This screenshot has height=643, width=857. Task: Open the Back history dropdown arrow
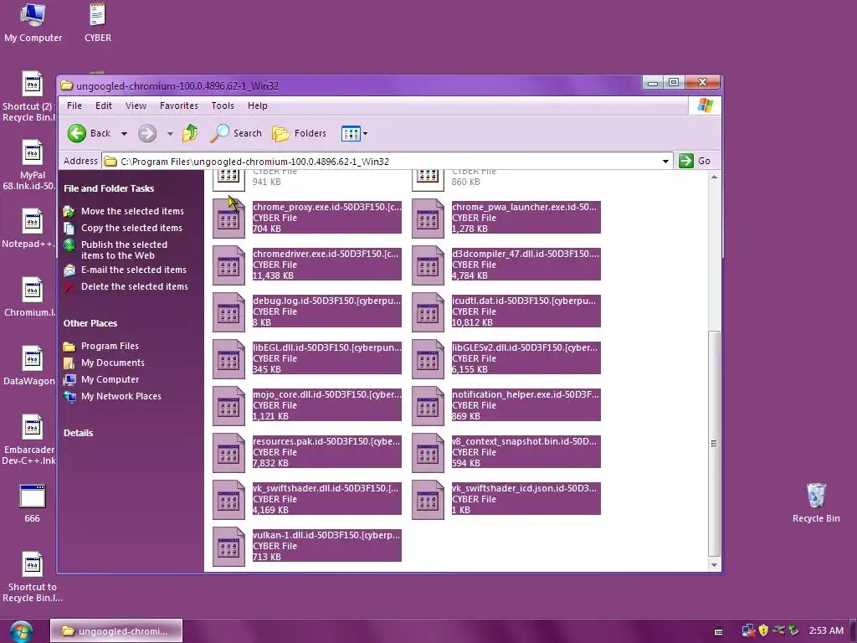(124, 133)
